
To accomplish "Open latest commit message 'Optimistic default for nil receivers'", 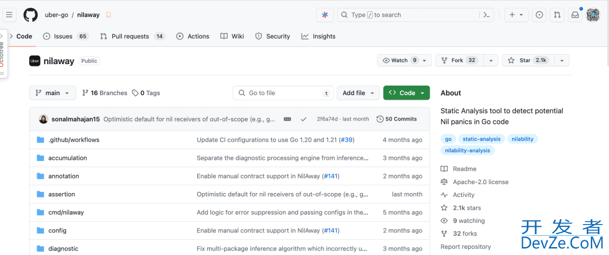I will click(x=190, y=119).
